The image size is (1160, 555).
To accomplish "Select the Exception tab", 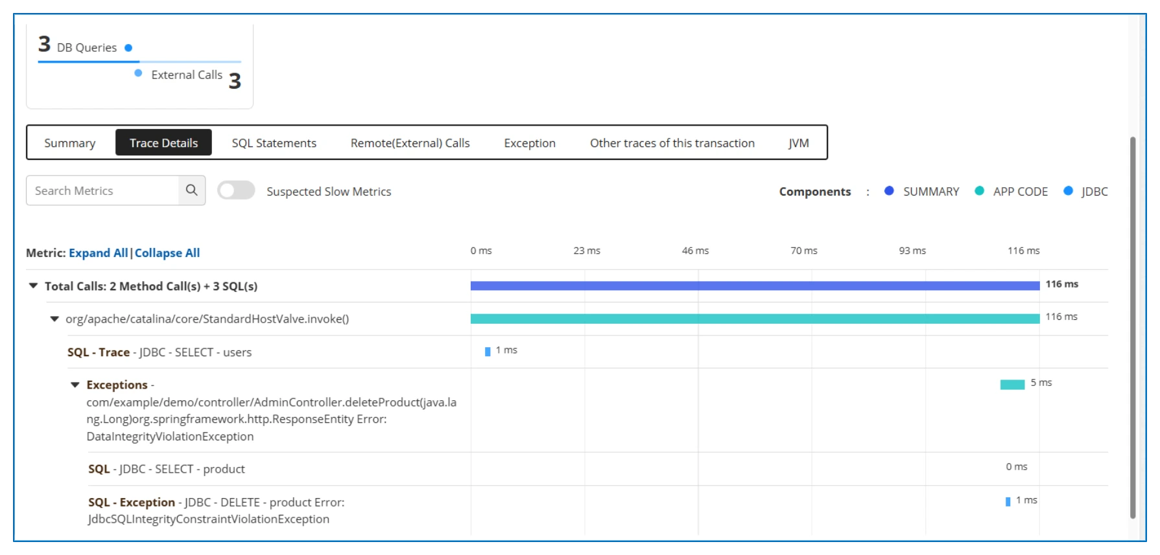I will coord(530,143).
